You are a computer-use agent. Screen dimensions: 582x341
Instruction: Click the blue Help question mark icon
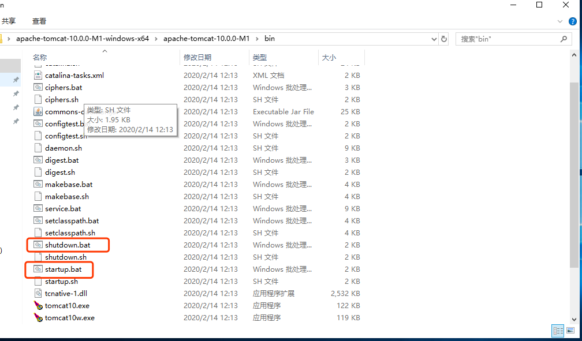[x=573, y=21]
